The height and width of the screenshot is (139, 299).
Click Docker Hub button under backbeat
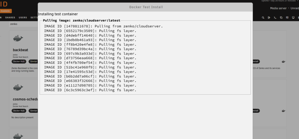point(19,62)
